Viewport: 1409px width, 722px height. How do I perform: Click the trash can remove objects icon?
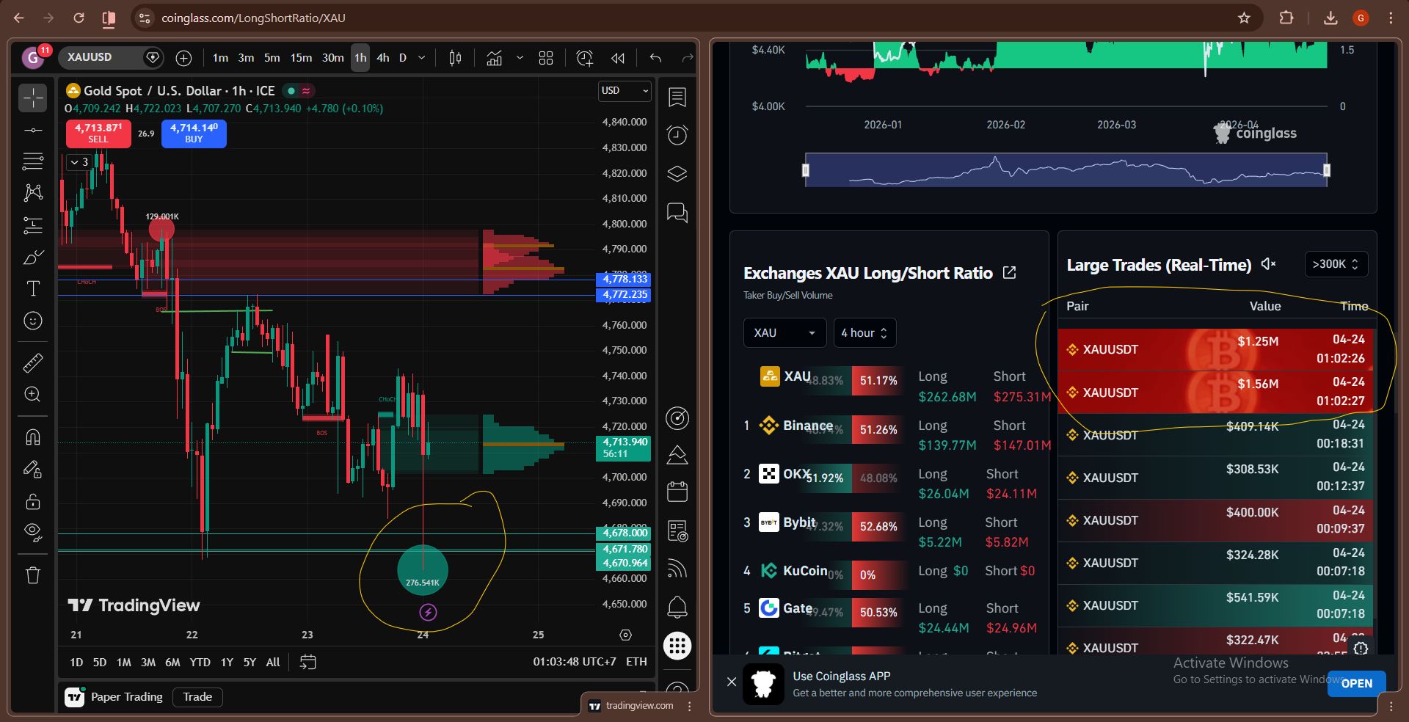(x=33, y=575)
